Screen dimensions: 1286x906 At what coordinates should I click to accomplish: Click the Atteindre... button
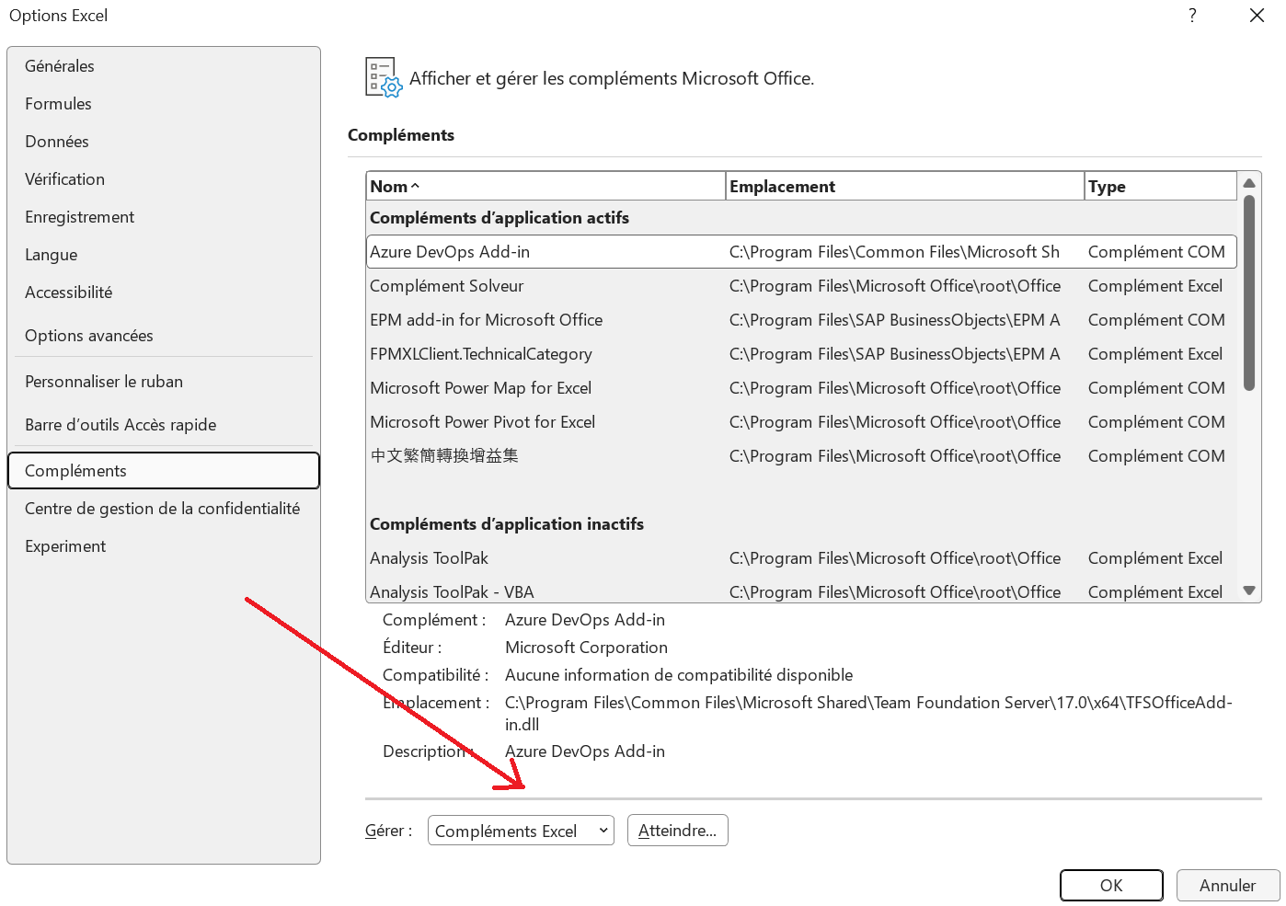677,831
